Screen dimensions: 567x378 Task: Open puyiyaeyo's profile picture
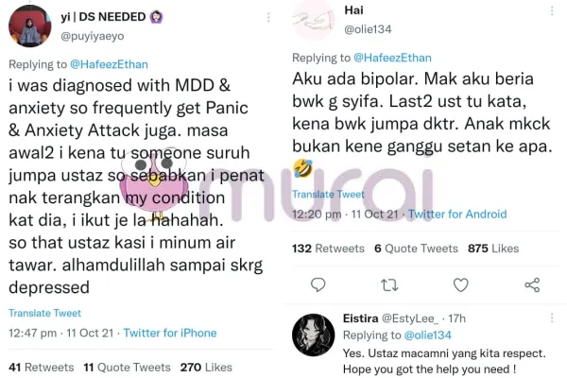point(29,26)
